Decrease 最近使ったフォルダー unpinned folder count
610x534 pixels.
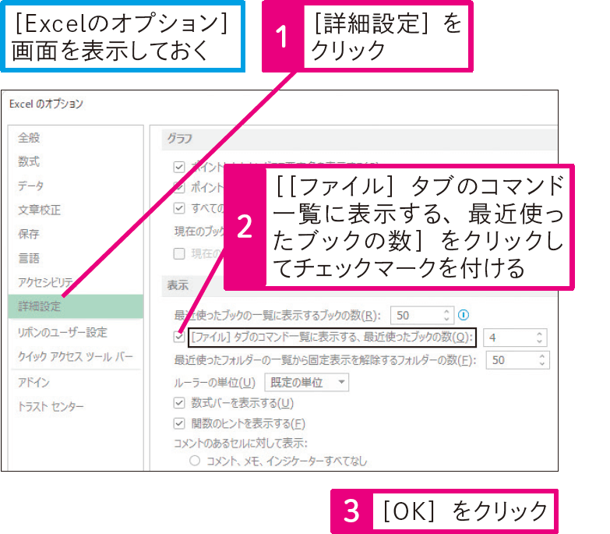click(x=542, y=364)
